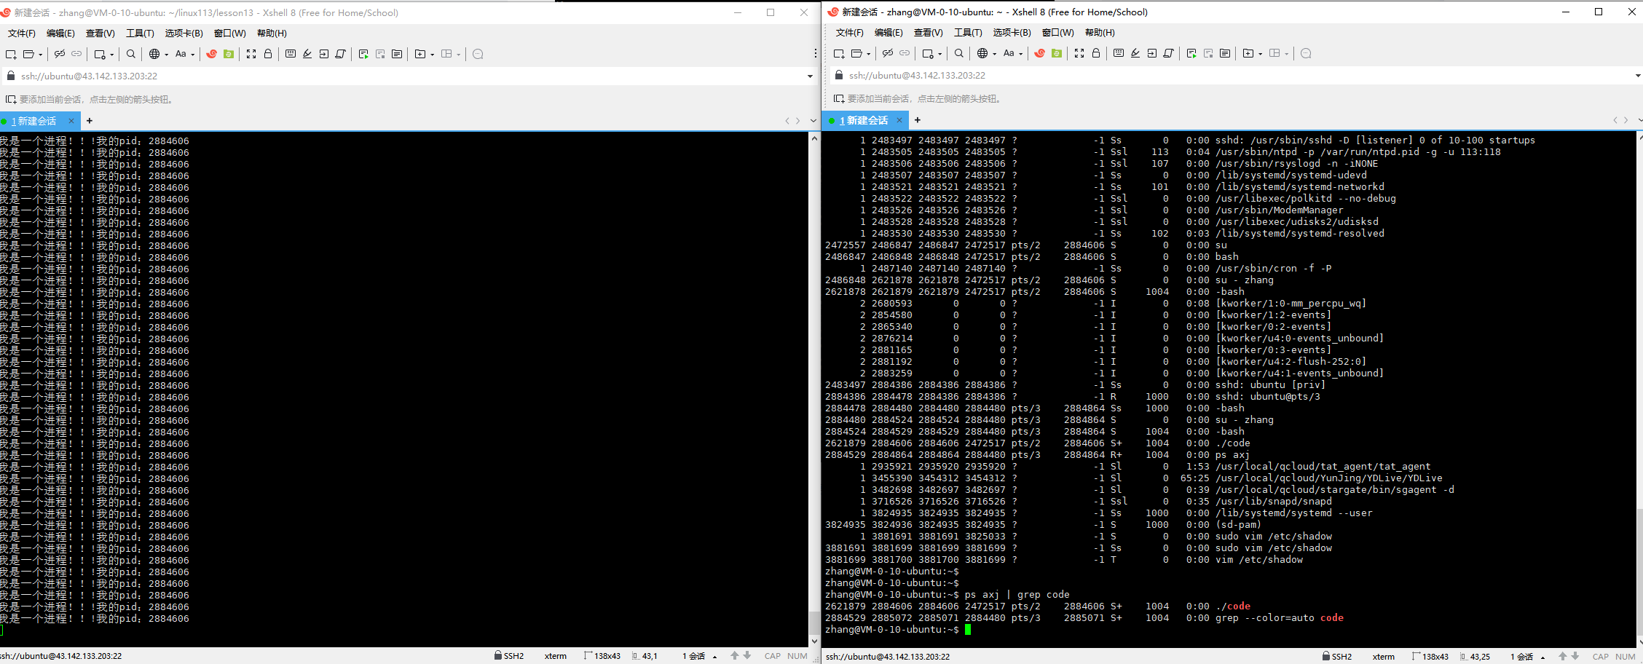Click chat bubble help icon in right toolbar
Image resolution: width=1643 pixels, height=664 pixels.
pyautogui.click(x=1306, y=53)
